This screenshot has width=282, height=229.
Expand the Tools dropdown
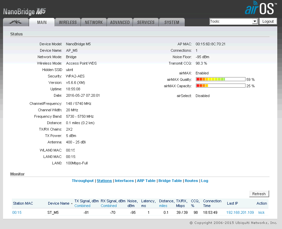click(x=234, y=21)
